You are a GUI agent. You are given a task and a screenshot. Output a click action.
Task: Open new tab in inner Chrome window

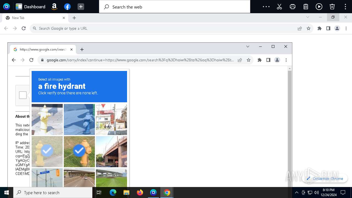82,50
